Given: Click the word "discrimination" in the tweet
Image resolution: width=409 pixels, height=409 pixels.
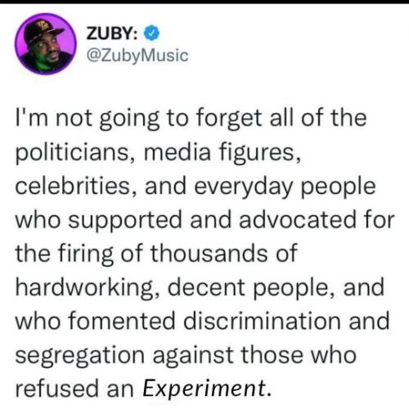Looking at the screenshot, I should 262,321.
